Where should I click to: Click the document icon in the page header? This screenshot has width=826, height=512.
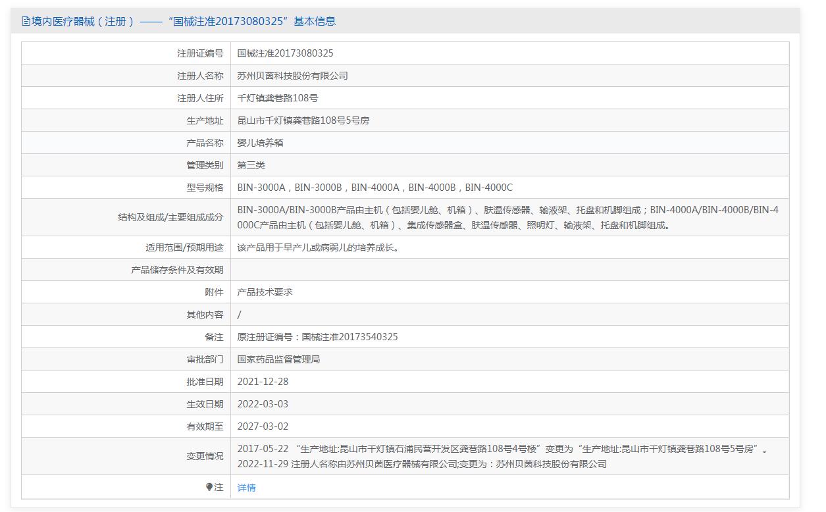click(x=26, y=21)
